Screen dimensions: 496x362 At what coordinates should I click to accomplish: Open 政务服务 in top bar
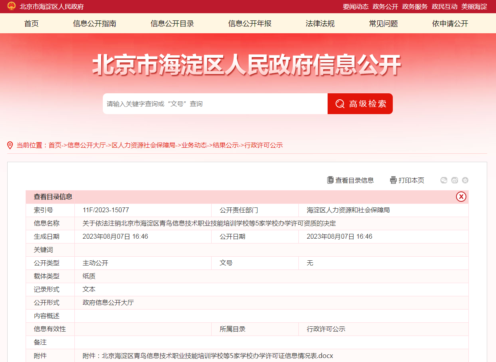pos(415,7)
